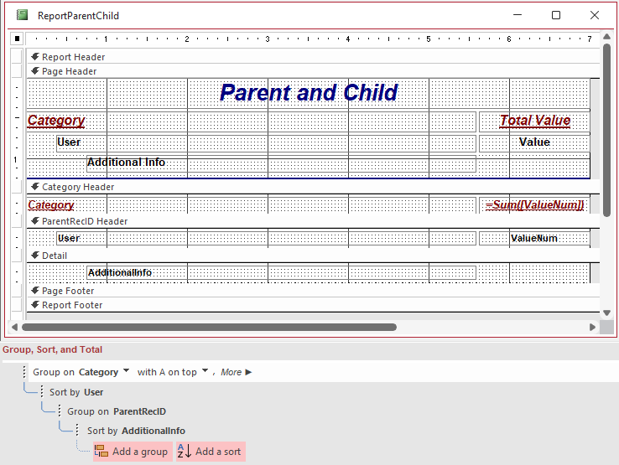
Task: Open the Category group field dropdown
Action: click(127, 371)
